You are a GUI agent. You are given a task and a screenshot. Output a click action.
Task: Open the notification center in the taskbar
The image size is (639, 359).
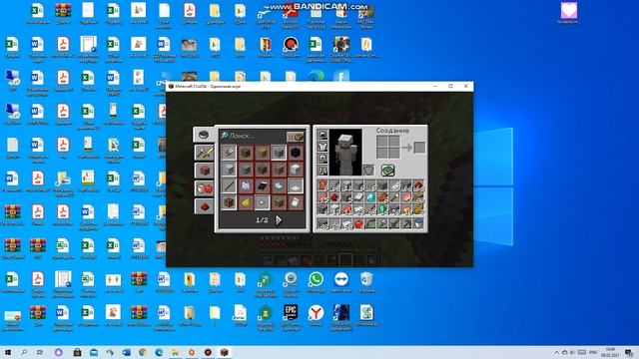click(x=629, y=352)
